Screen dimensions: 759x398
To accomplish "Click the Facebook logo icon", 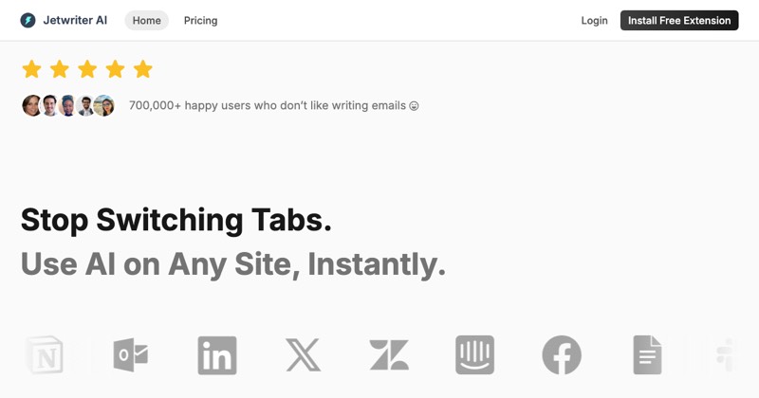I will click(562, 355).
